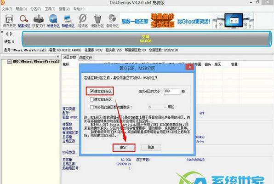Toggle the align to sector multiple checkbox
Viewport: 274px width, 184px height.
click(x=92, y=107)
